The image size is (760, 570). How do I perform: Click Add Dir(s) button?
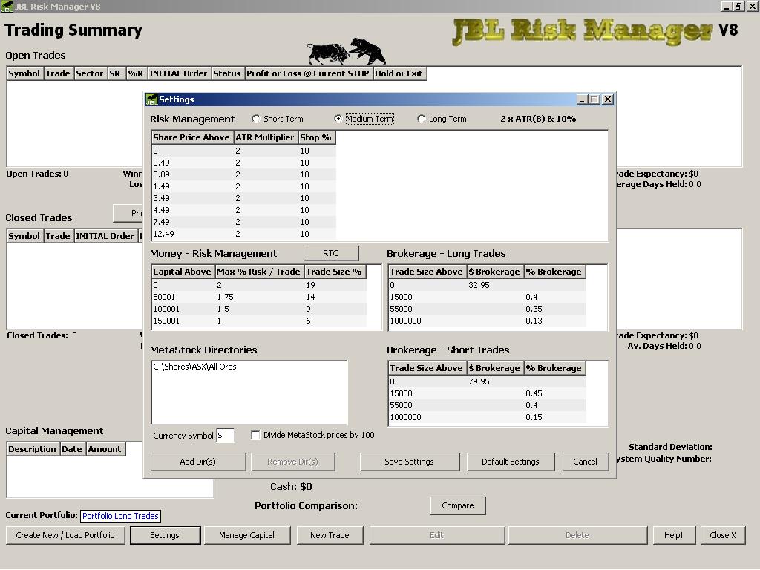[x=197, y=462]
